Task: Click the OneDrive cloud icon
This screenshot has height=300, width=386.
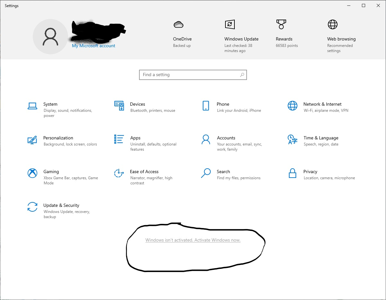Action: coord(178,24)
